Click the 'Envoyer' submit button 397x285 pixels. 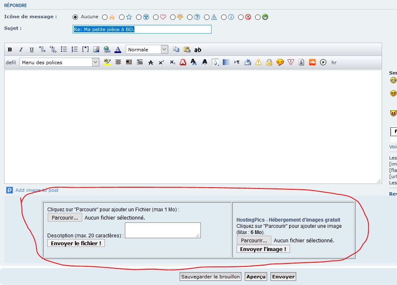283,277
